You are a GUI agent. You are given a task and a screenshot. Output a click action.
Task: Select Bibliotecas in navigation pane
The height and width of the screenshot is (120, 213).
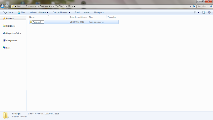click(11, 26)
